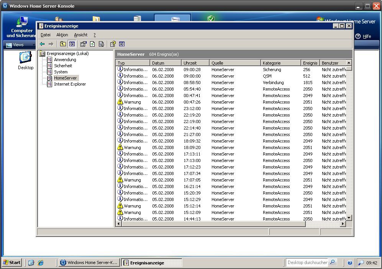Image resolution: width=382 pixels, height=269 pixels.
Task: Click horizontal scrollbar left arrow
Action: coord(119,224)
